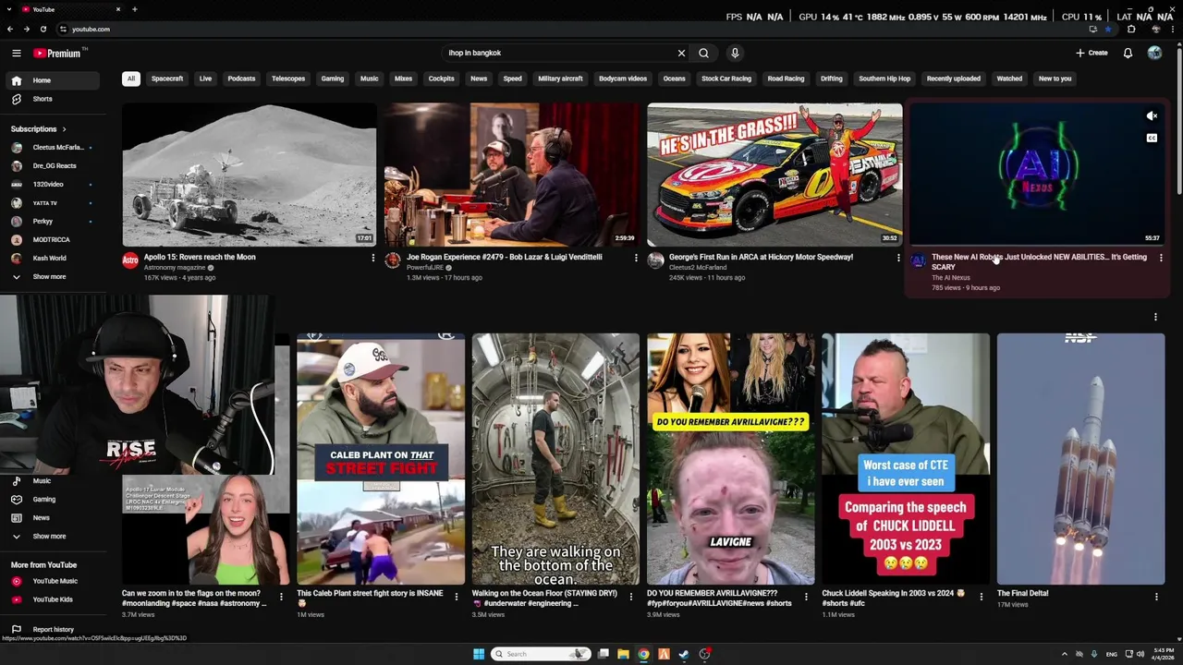Open options menu for AI Robots video
This screenshot has height=665, width=1183.
[1161, 259]
